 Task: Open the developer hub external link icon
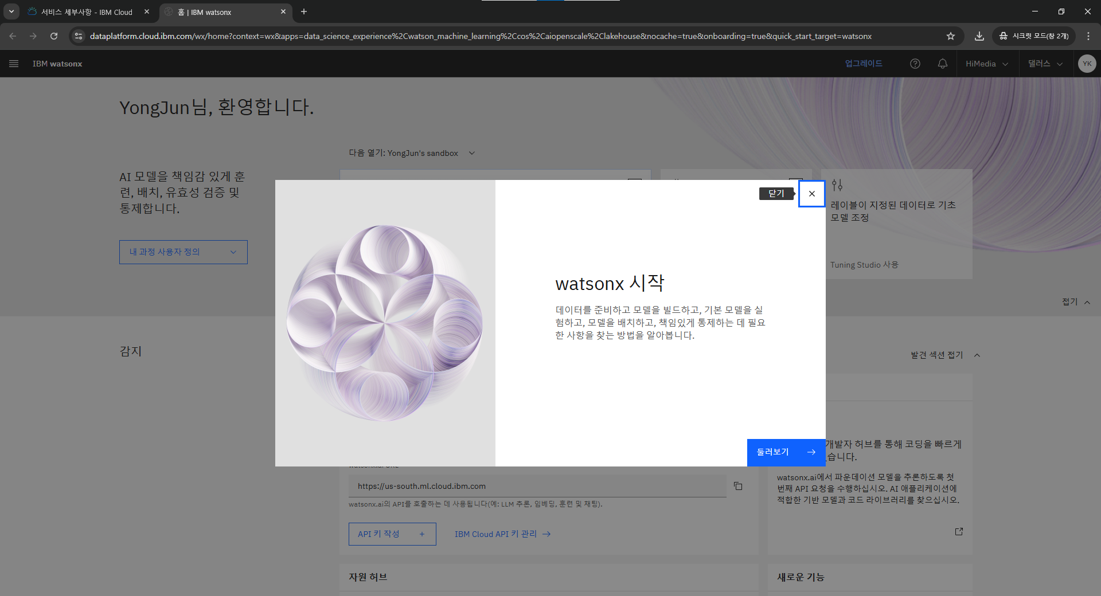click(x=959, y=531)
